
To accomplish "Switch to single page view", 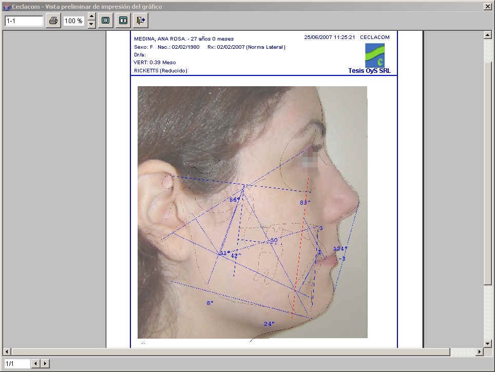I will 105,21.
